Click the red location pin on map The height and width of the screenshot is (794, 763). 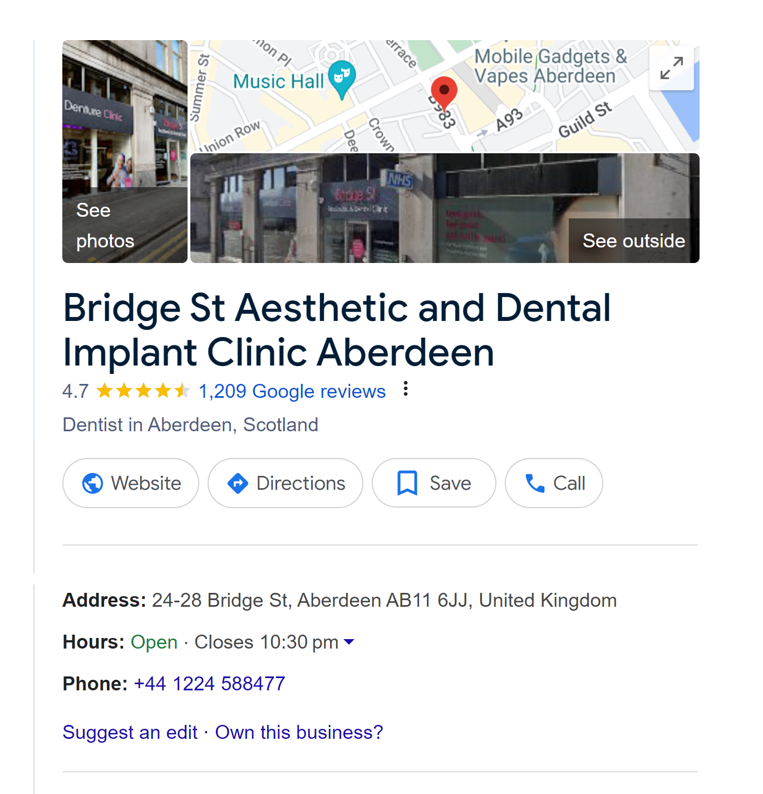point(444,92)
